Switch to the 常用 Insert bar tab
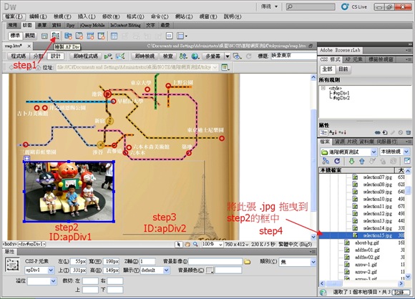 12,25
